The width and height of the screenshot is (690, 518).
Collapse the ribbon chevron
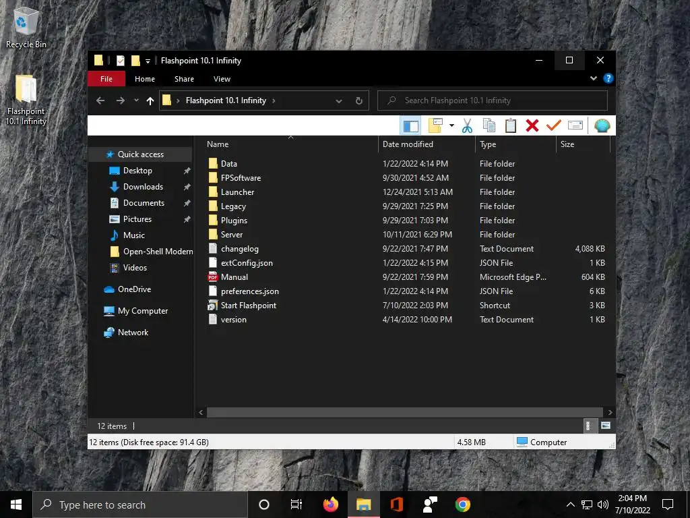point(593,78)
